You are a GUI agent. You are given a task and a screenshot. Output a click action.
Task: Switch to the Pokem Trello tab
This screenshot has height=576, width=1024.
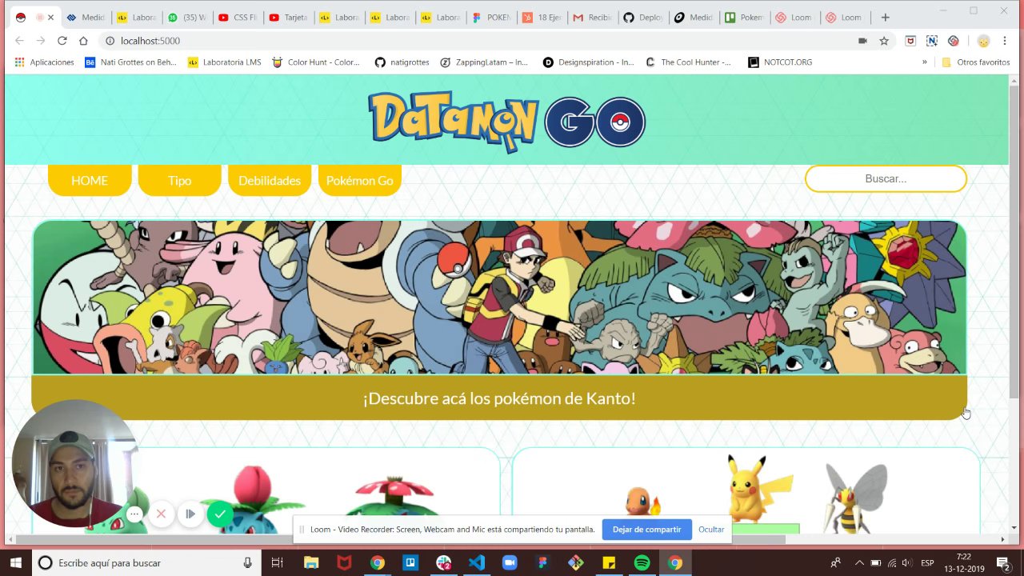tap(744, 17)
